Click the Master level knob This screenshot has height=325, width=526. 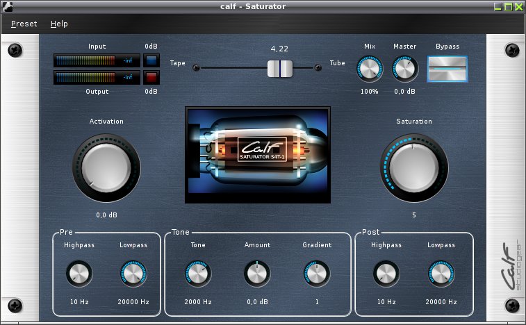[405, 69]
